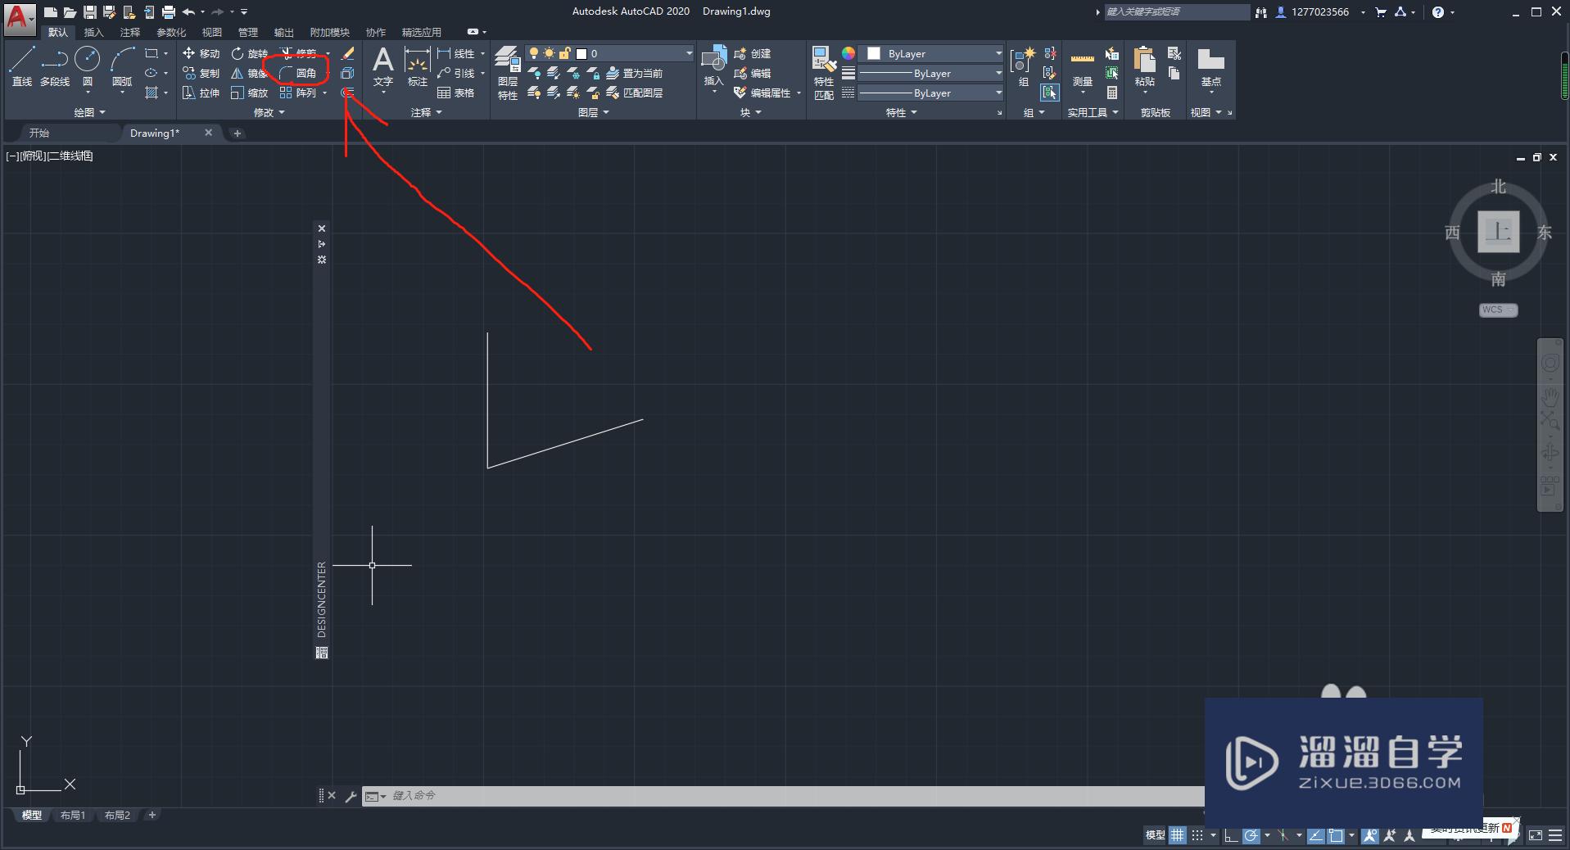Click the 粘贴 (Paste) clipboard icon
This screenshot has height=850, width=1570.
pos(1143,66)
